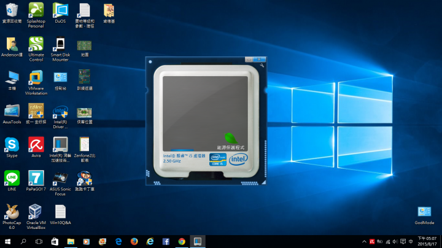Open the wrench settings in Turbo Boost monitor
This screenshot has width=442, height=248.
pyautogui.click(x=262, y=66)
